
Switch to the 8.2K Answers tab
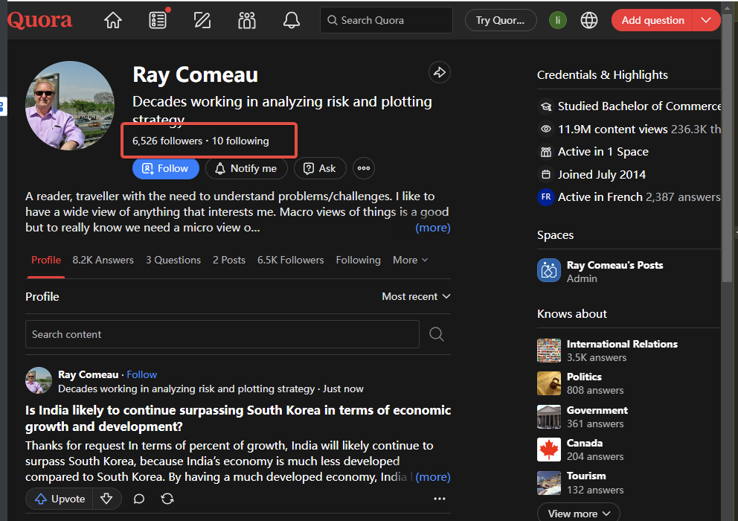click(103, 260)
